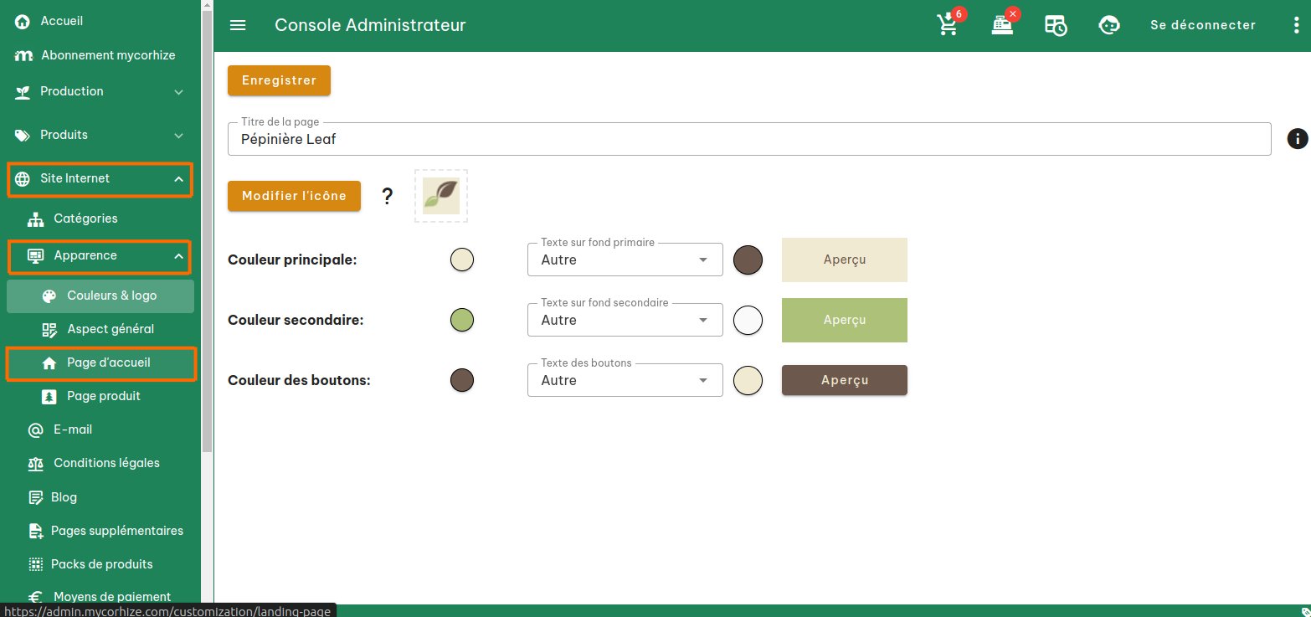Open the schedule/planning icon in the top bar

coord(1056,25)
